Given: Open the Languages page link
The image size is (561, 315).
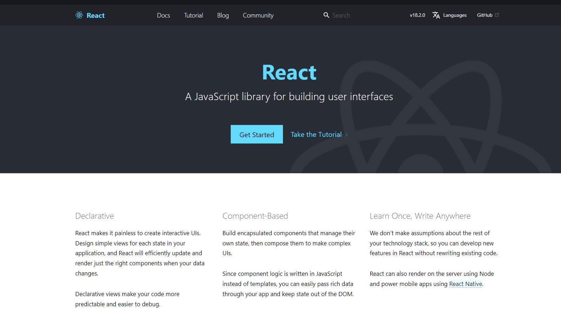Looking at the screenshot, I should pos(455,15).
